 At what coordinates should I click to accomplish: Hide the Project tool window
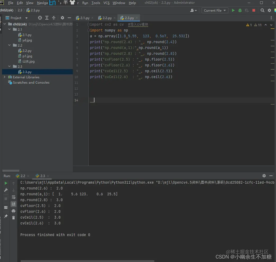69,18
